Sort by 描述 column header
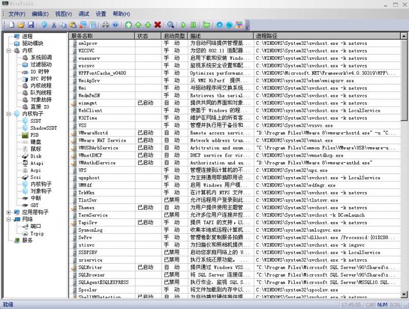The width and height of the screenshot is (409, 309). point(220,36)
